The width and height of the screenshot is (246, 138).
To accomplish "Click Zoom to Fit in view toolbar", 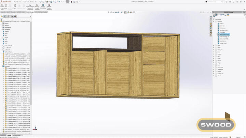I will click(108, 12).
